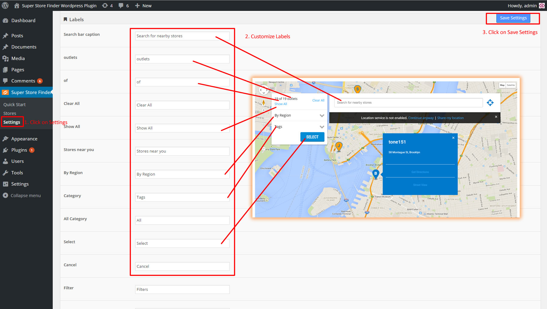Click the Comments icon in sidebar
The height and width of the screenshot is (309, 547).
5,81
